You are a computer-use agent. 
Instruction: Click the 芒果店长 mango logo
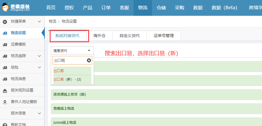click(x=16, y=7)
